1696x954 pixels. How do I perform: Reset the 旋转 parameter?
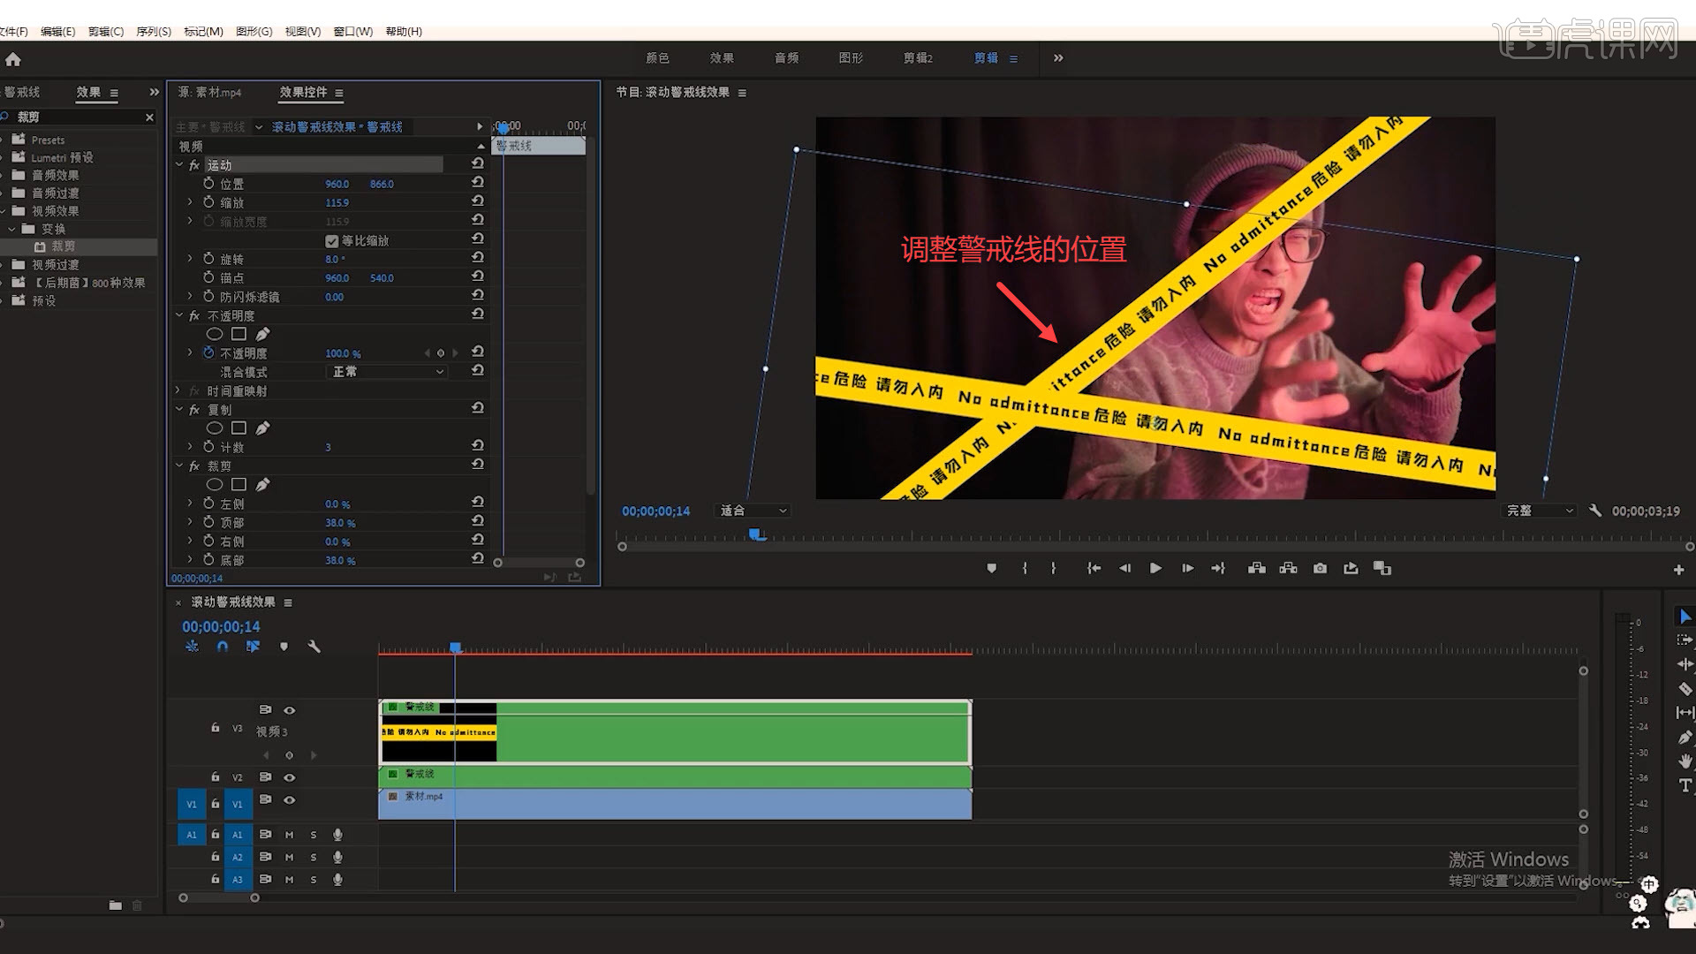[x=478, y=258]
